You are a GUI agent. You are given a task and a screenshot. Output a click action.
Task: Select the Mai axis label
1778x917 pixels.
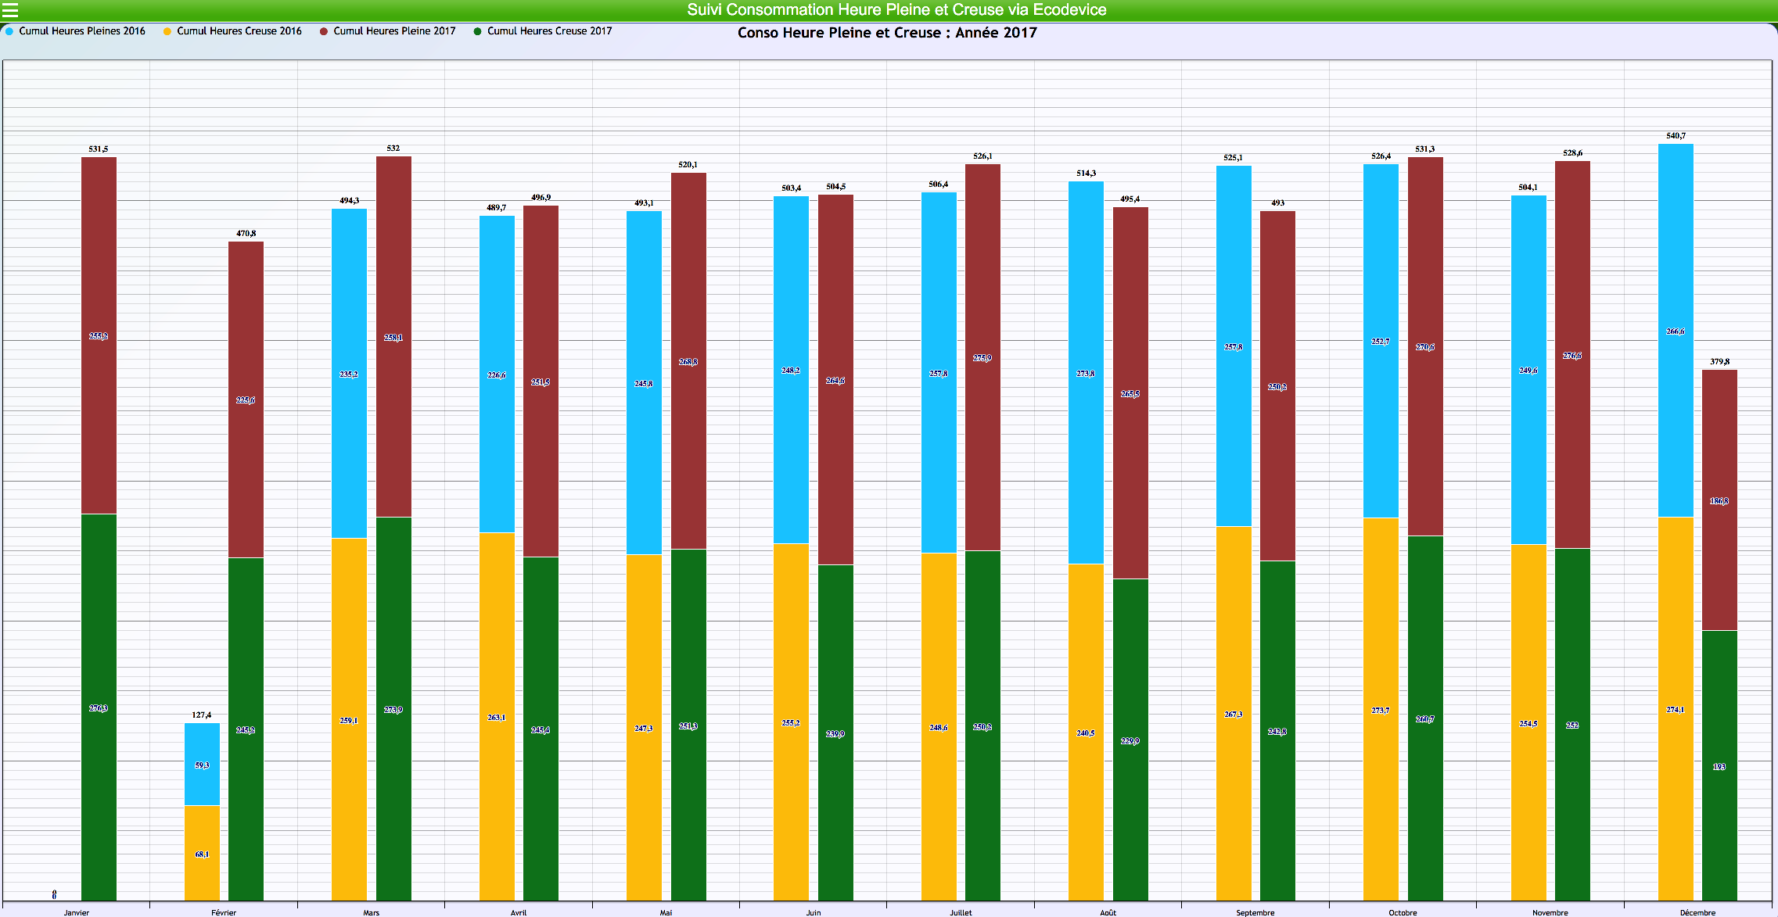(666, 912)
